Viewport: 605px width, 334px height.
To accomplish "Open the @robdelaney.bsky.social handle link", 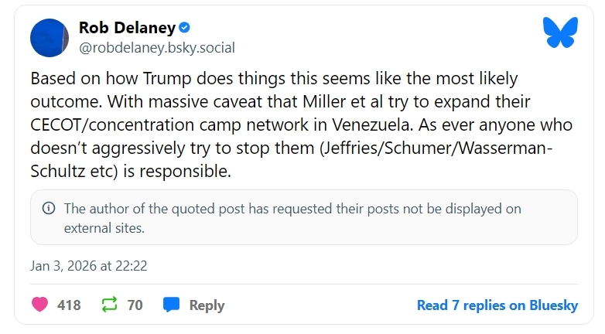I will point(157,47).
